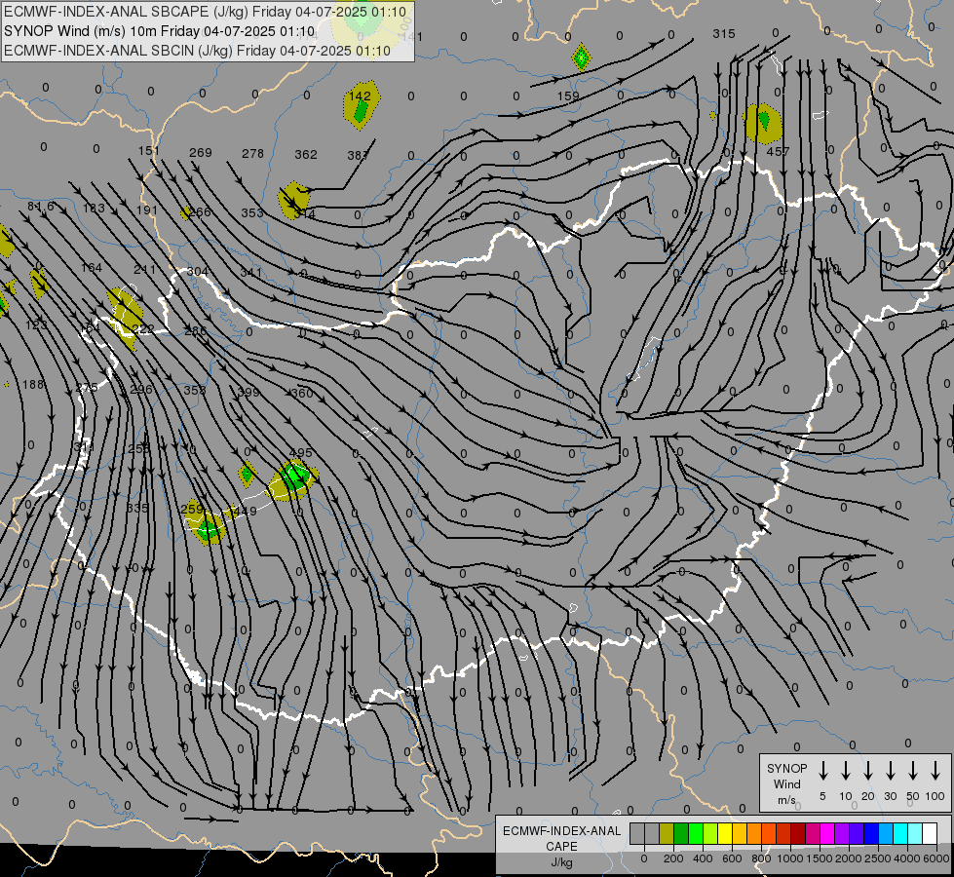Image resolution: width=954 pixels, height=877 pixels.
Task: Click the 1000 label on CAPE scale
Action: point(790,858)
